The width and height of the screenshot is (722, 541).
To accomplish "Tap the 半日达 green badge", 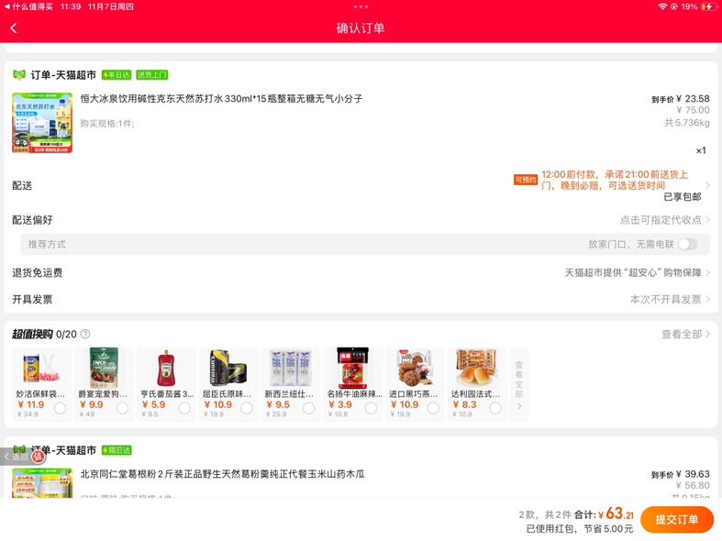I will pyautogui.click(x=117, y=74).
